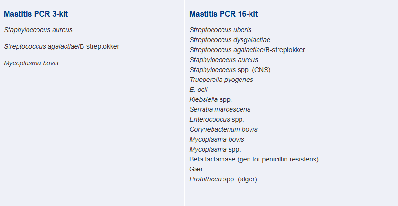
Task: Click Beta-lactamase penicillin-resistens line
Action: click(x=254, y=160)
